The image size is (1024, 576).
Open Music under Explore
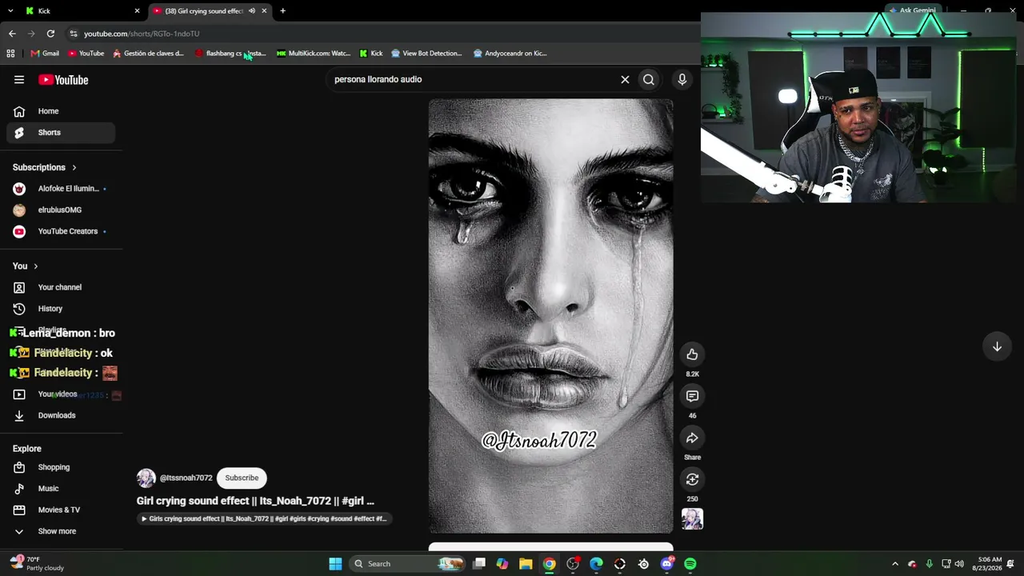[x=61, y=489]
